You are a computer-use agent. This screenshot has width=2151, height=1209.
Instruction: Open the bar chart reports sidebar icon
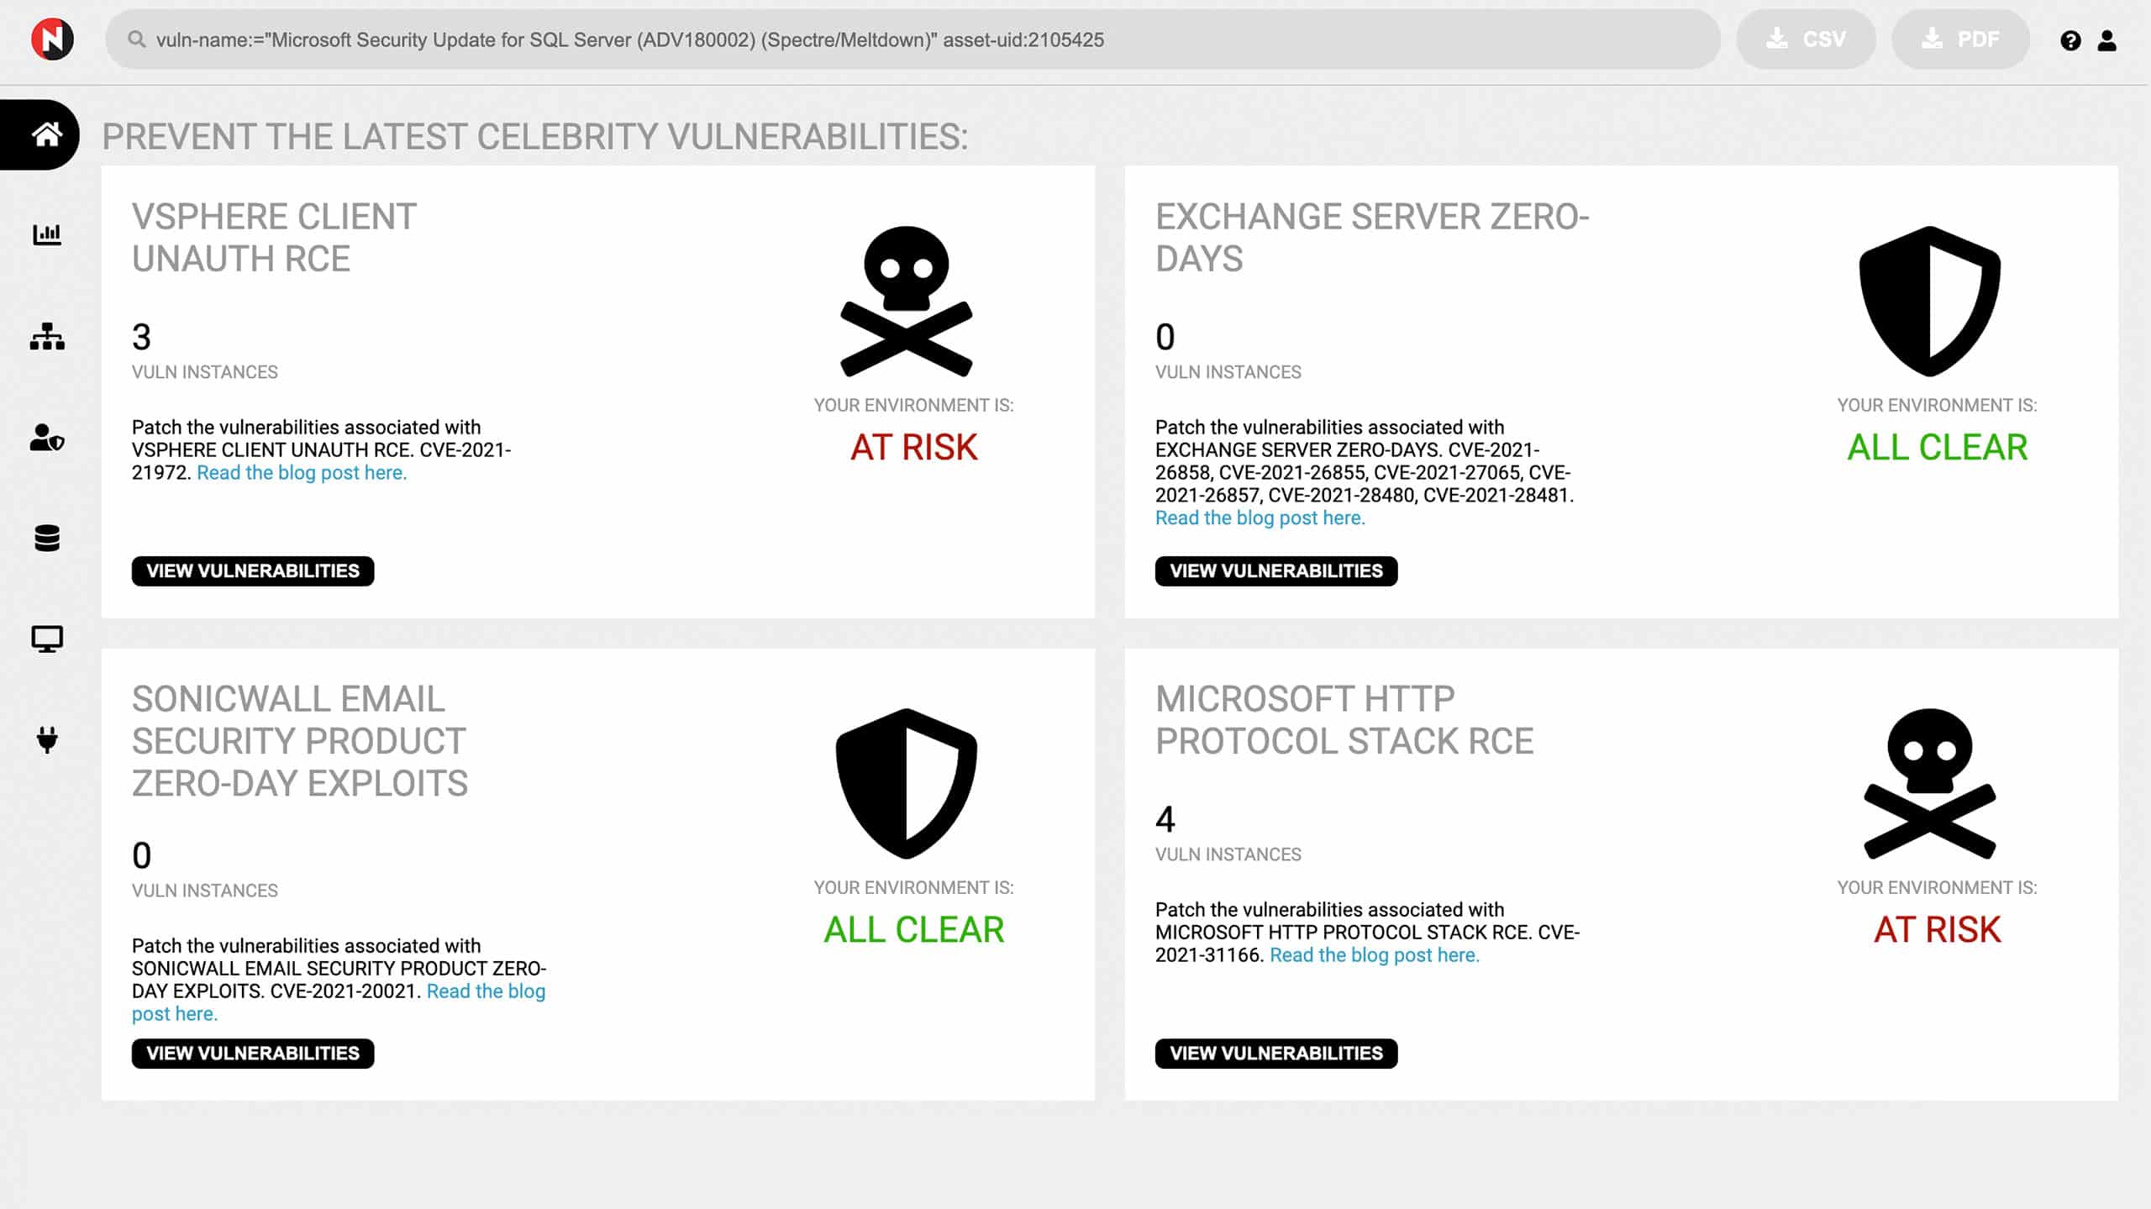tap(47, 234)
